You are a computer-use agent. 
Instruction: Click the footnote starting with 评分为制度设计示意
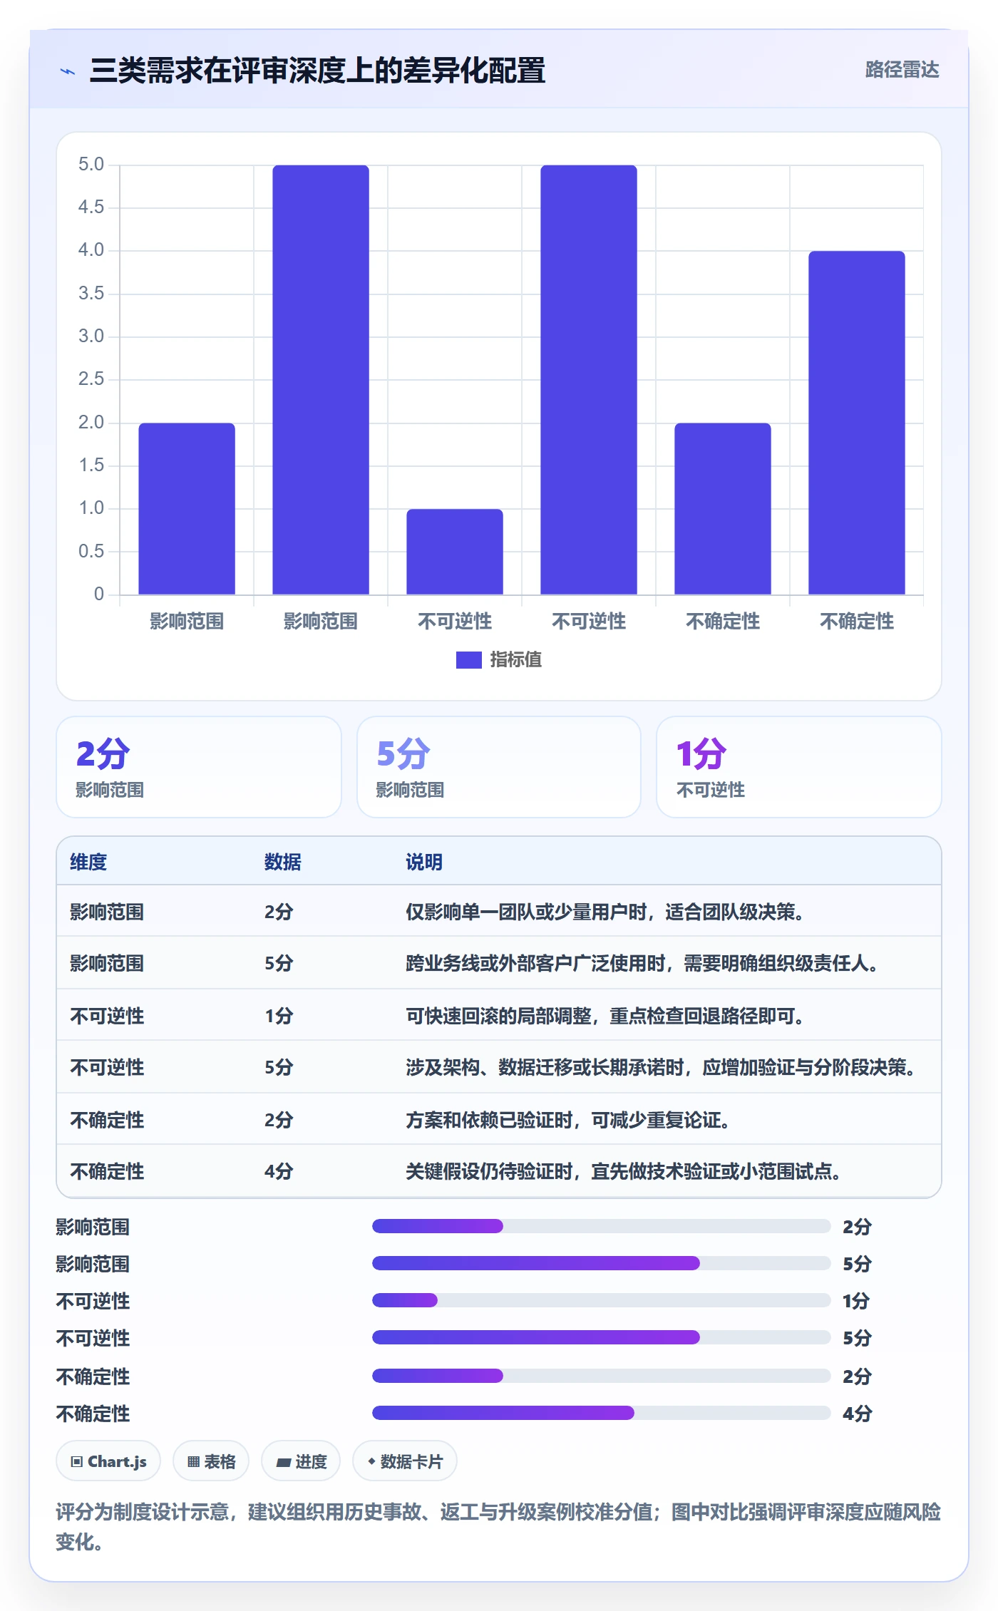(498, 1527)
